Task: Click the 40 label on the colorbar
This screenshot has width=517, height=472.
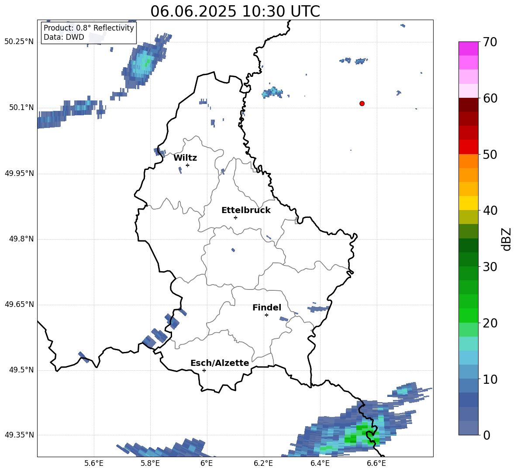Action: click(489, 210)
